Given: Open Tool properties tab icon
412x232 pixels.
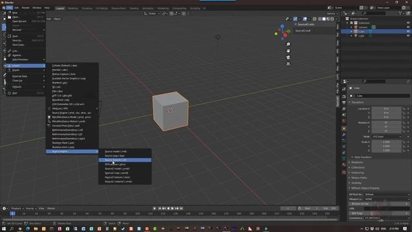Looking at the screenshot, I should (x=344, y=90).
